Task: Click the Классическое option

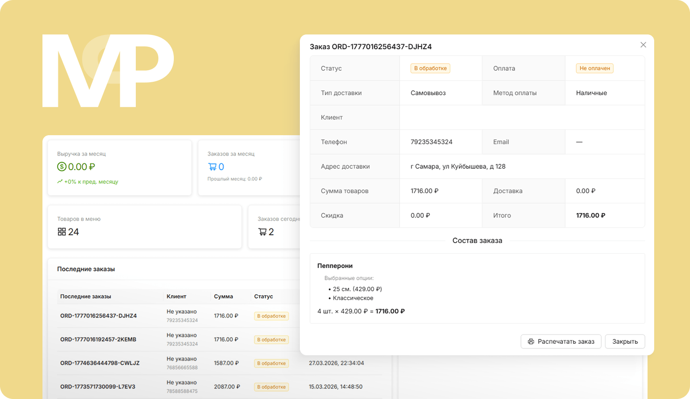Action: [x=353, y=298]
